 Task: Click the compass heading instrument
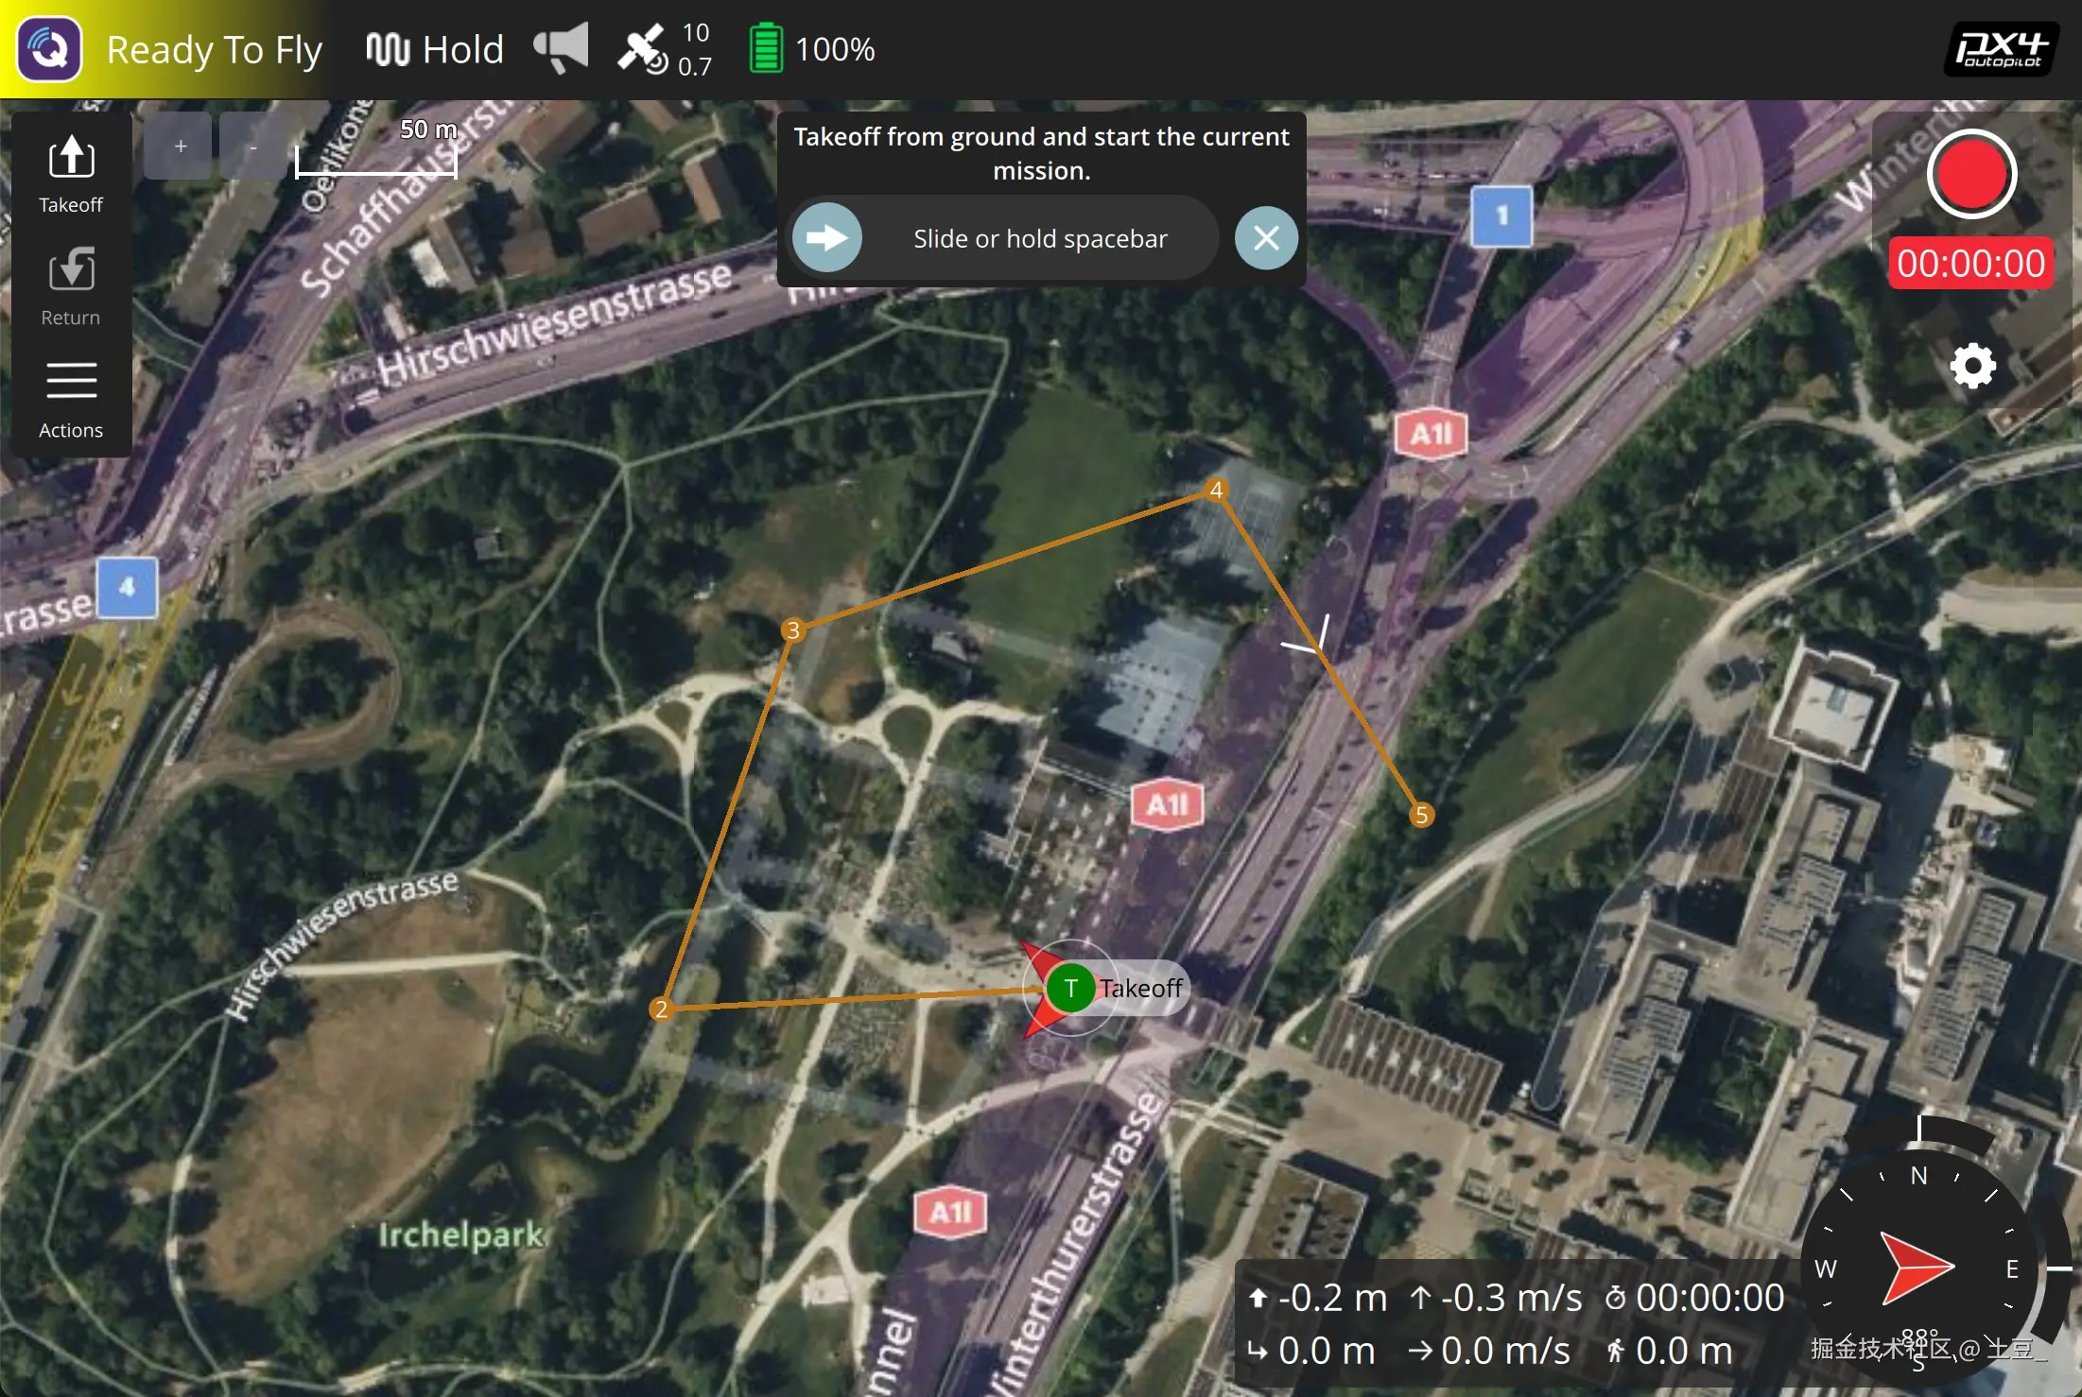(1918, 1267)
